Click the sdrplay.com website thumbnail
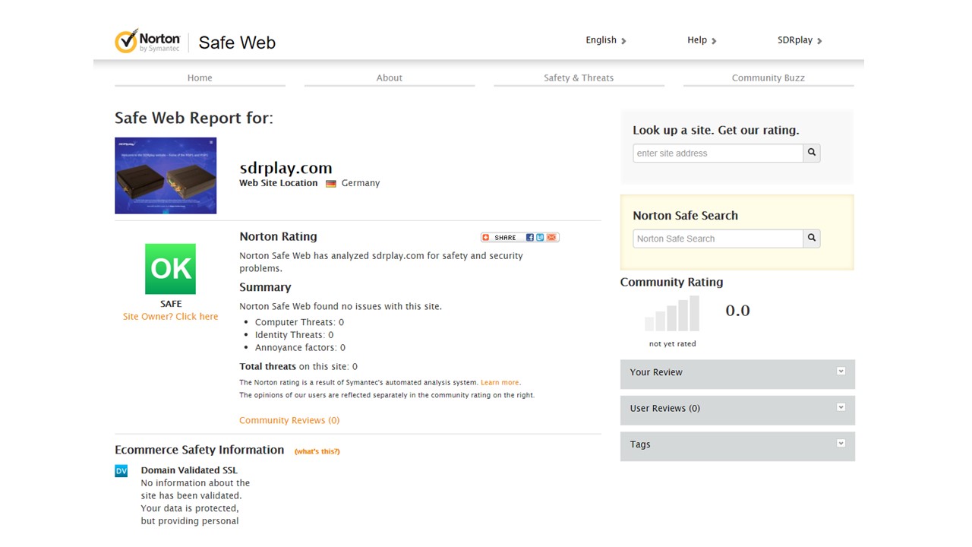 [x=166, y=175]
